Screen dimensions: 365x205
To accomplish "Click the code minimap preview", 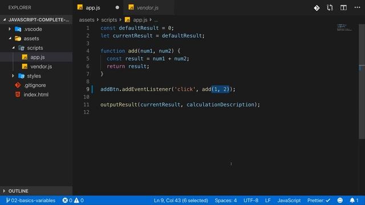I will tap(344, 27).
